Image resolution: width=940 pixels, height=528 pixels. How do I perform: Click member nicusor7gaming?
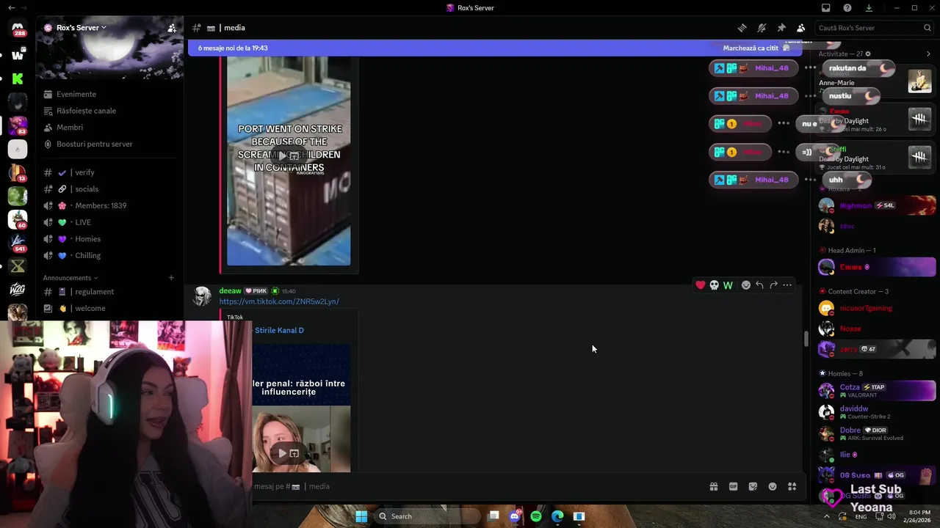pos(877,308)
